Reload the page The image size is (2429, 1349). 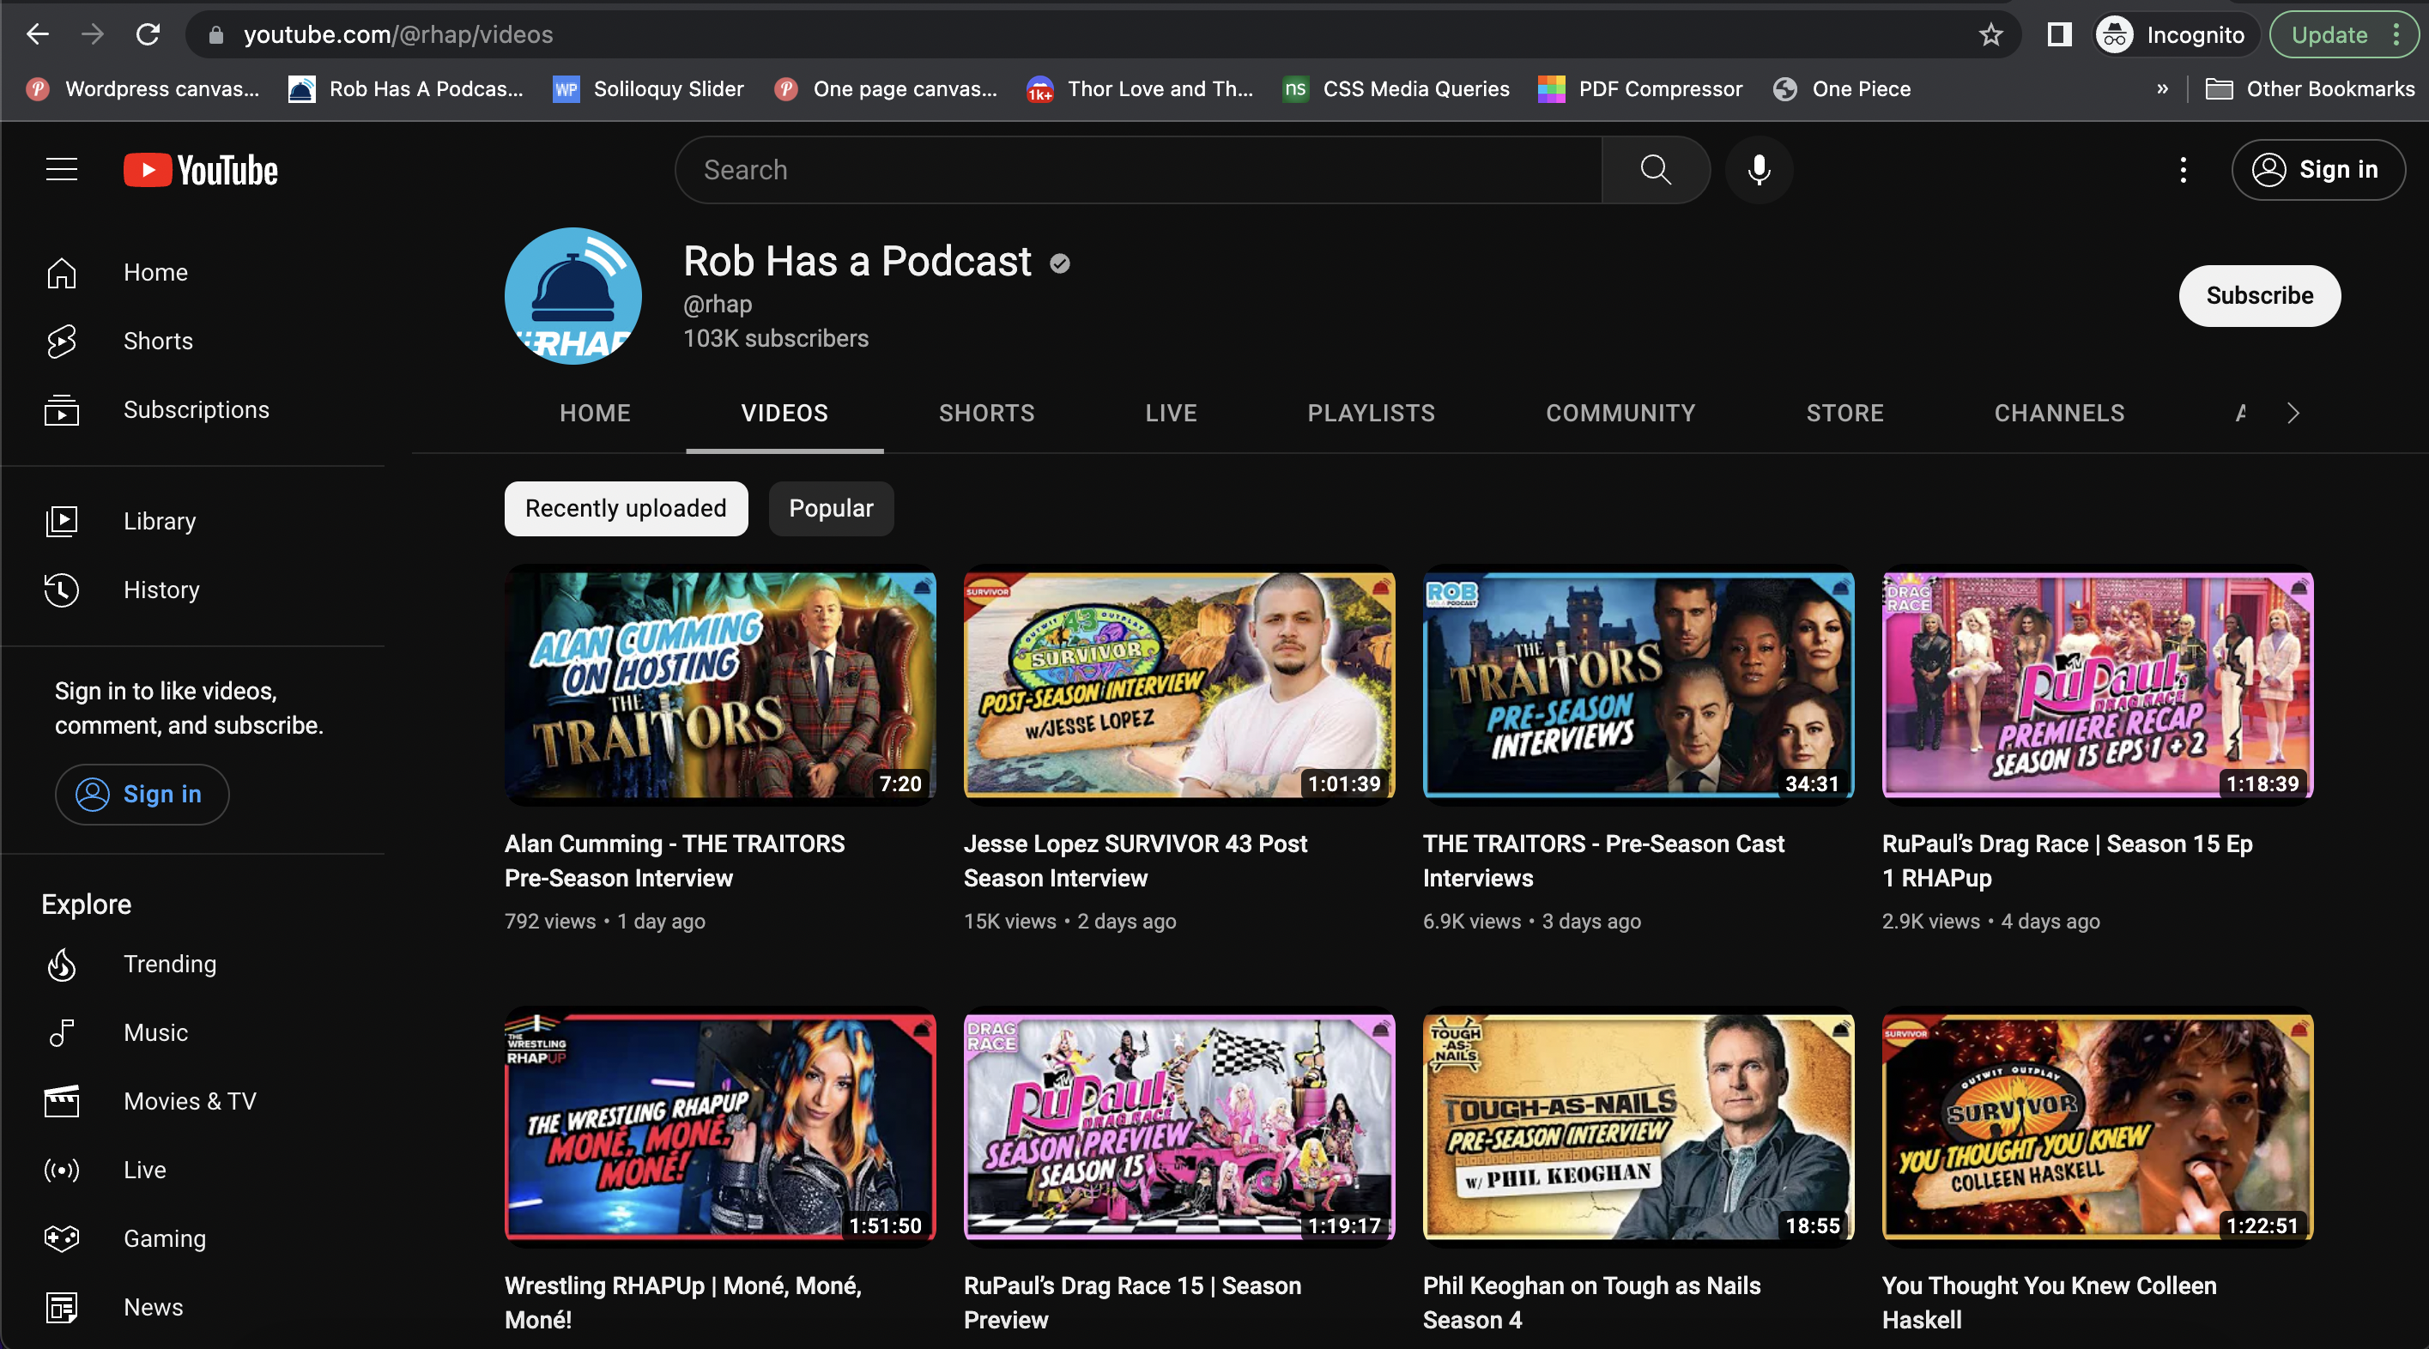[x=148, y=35]
